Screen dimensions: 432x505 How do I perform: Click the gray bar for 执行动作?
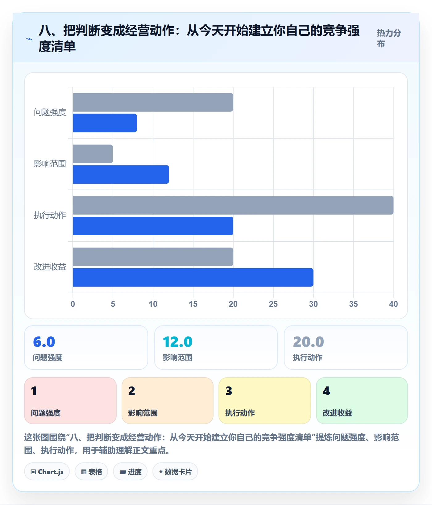[x=233, y=205]
